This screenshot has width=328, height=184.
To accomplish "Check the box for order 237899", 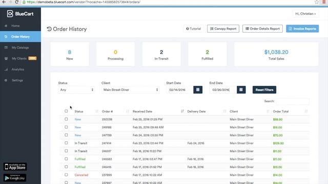I will [66, 175].
